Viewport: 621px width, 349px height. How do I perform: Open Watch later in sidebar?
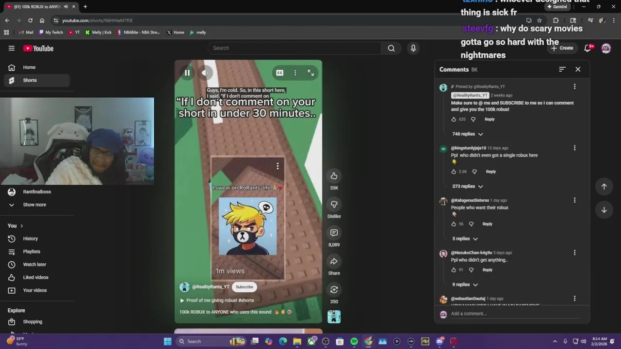(38, 265)
